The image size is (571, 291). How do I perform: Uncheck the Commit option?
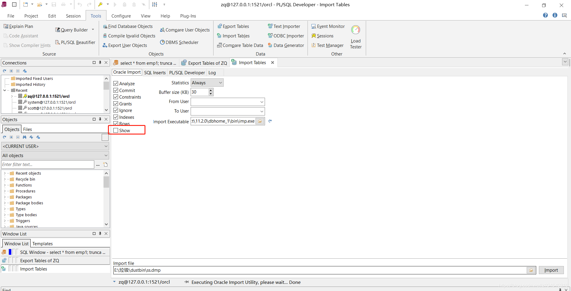116,90
